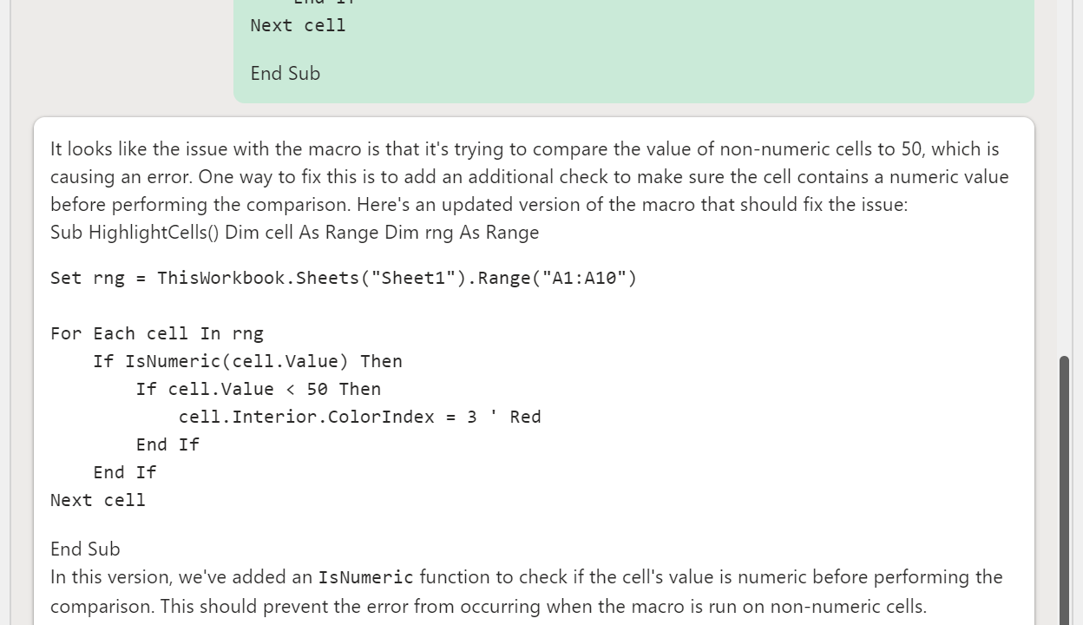This screenshot has width=1083, height=625.
Task: Click the inline "IsNumeric" code word in the explanation
Action: point(365,577)
